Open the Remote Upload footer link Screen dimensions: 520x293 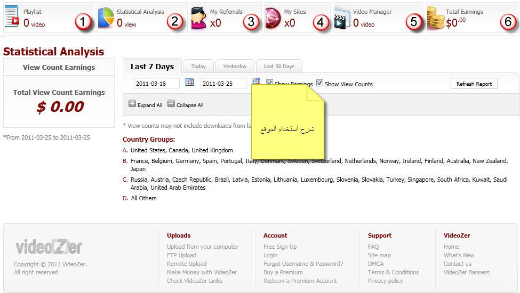pos(187,264)
